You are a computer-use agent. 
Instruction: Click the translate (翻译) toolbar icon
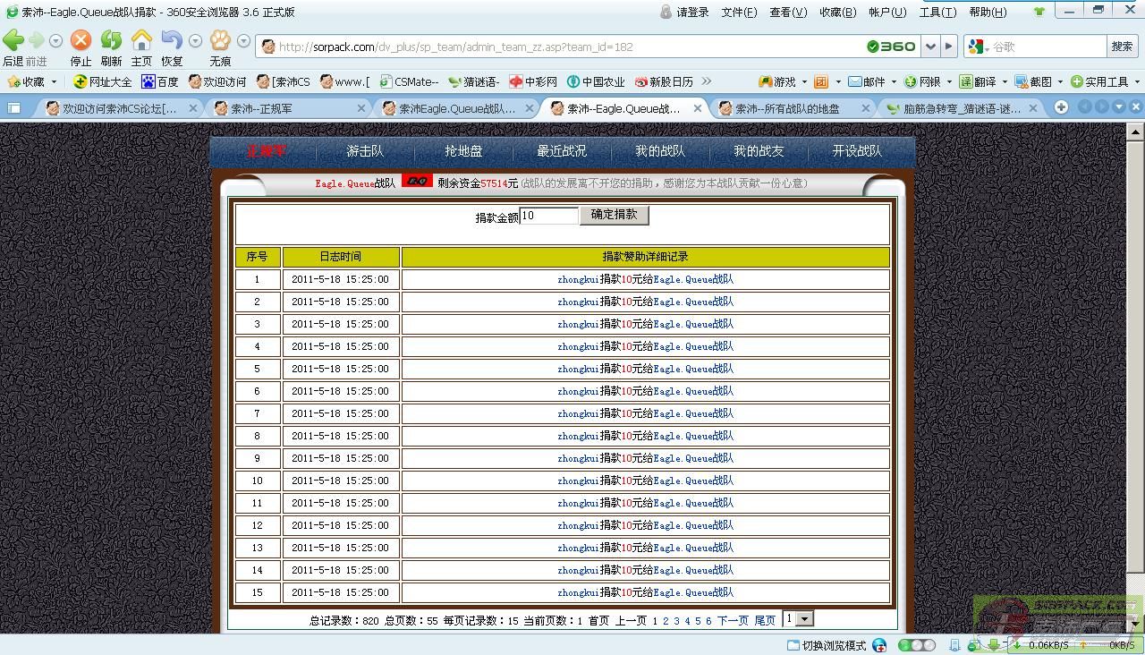978,81
